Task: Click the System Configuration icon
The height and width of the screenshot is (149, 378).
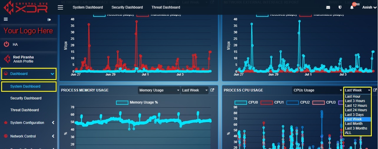Action: click(x=6, y=123)
